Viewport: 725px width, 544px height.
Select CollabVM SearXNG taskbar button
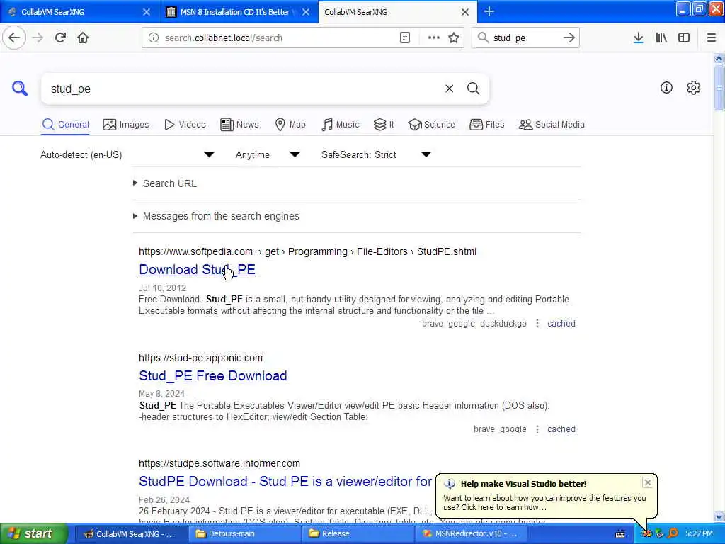(x=131, y=534)
